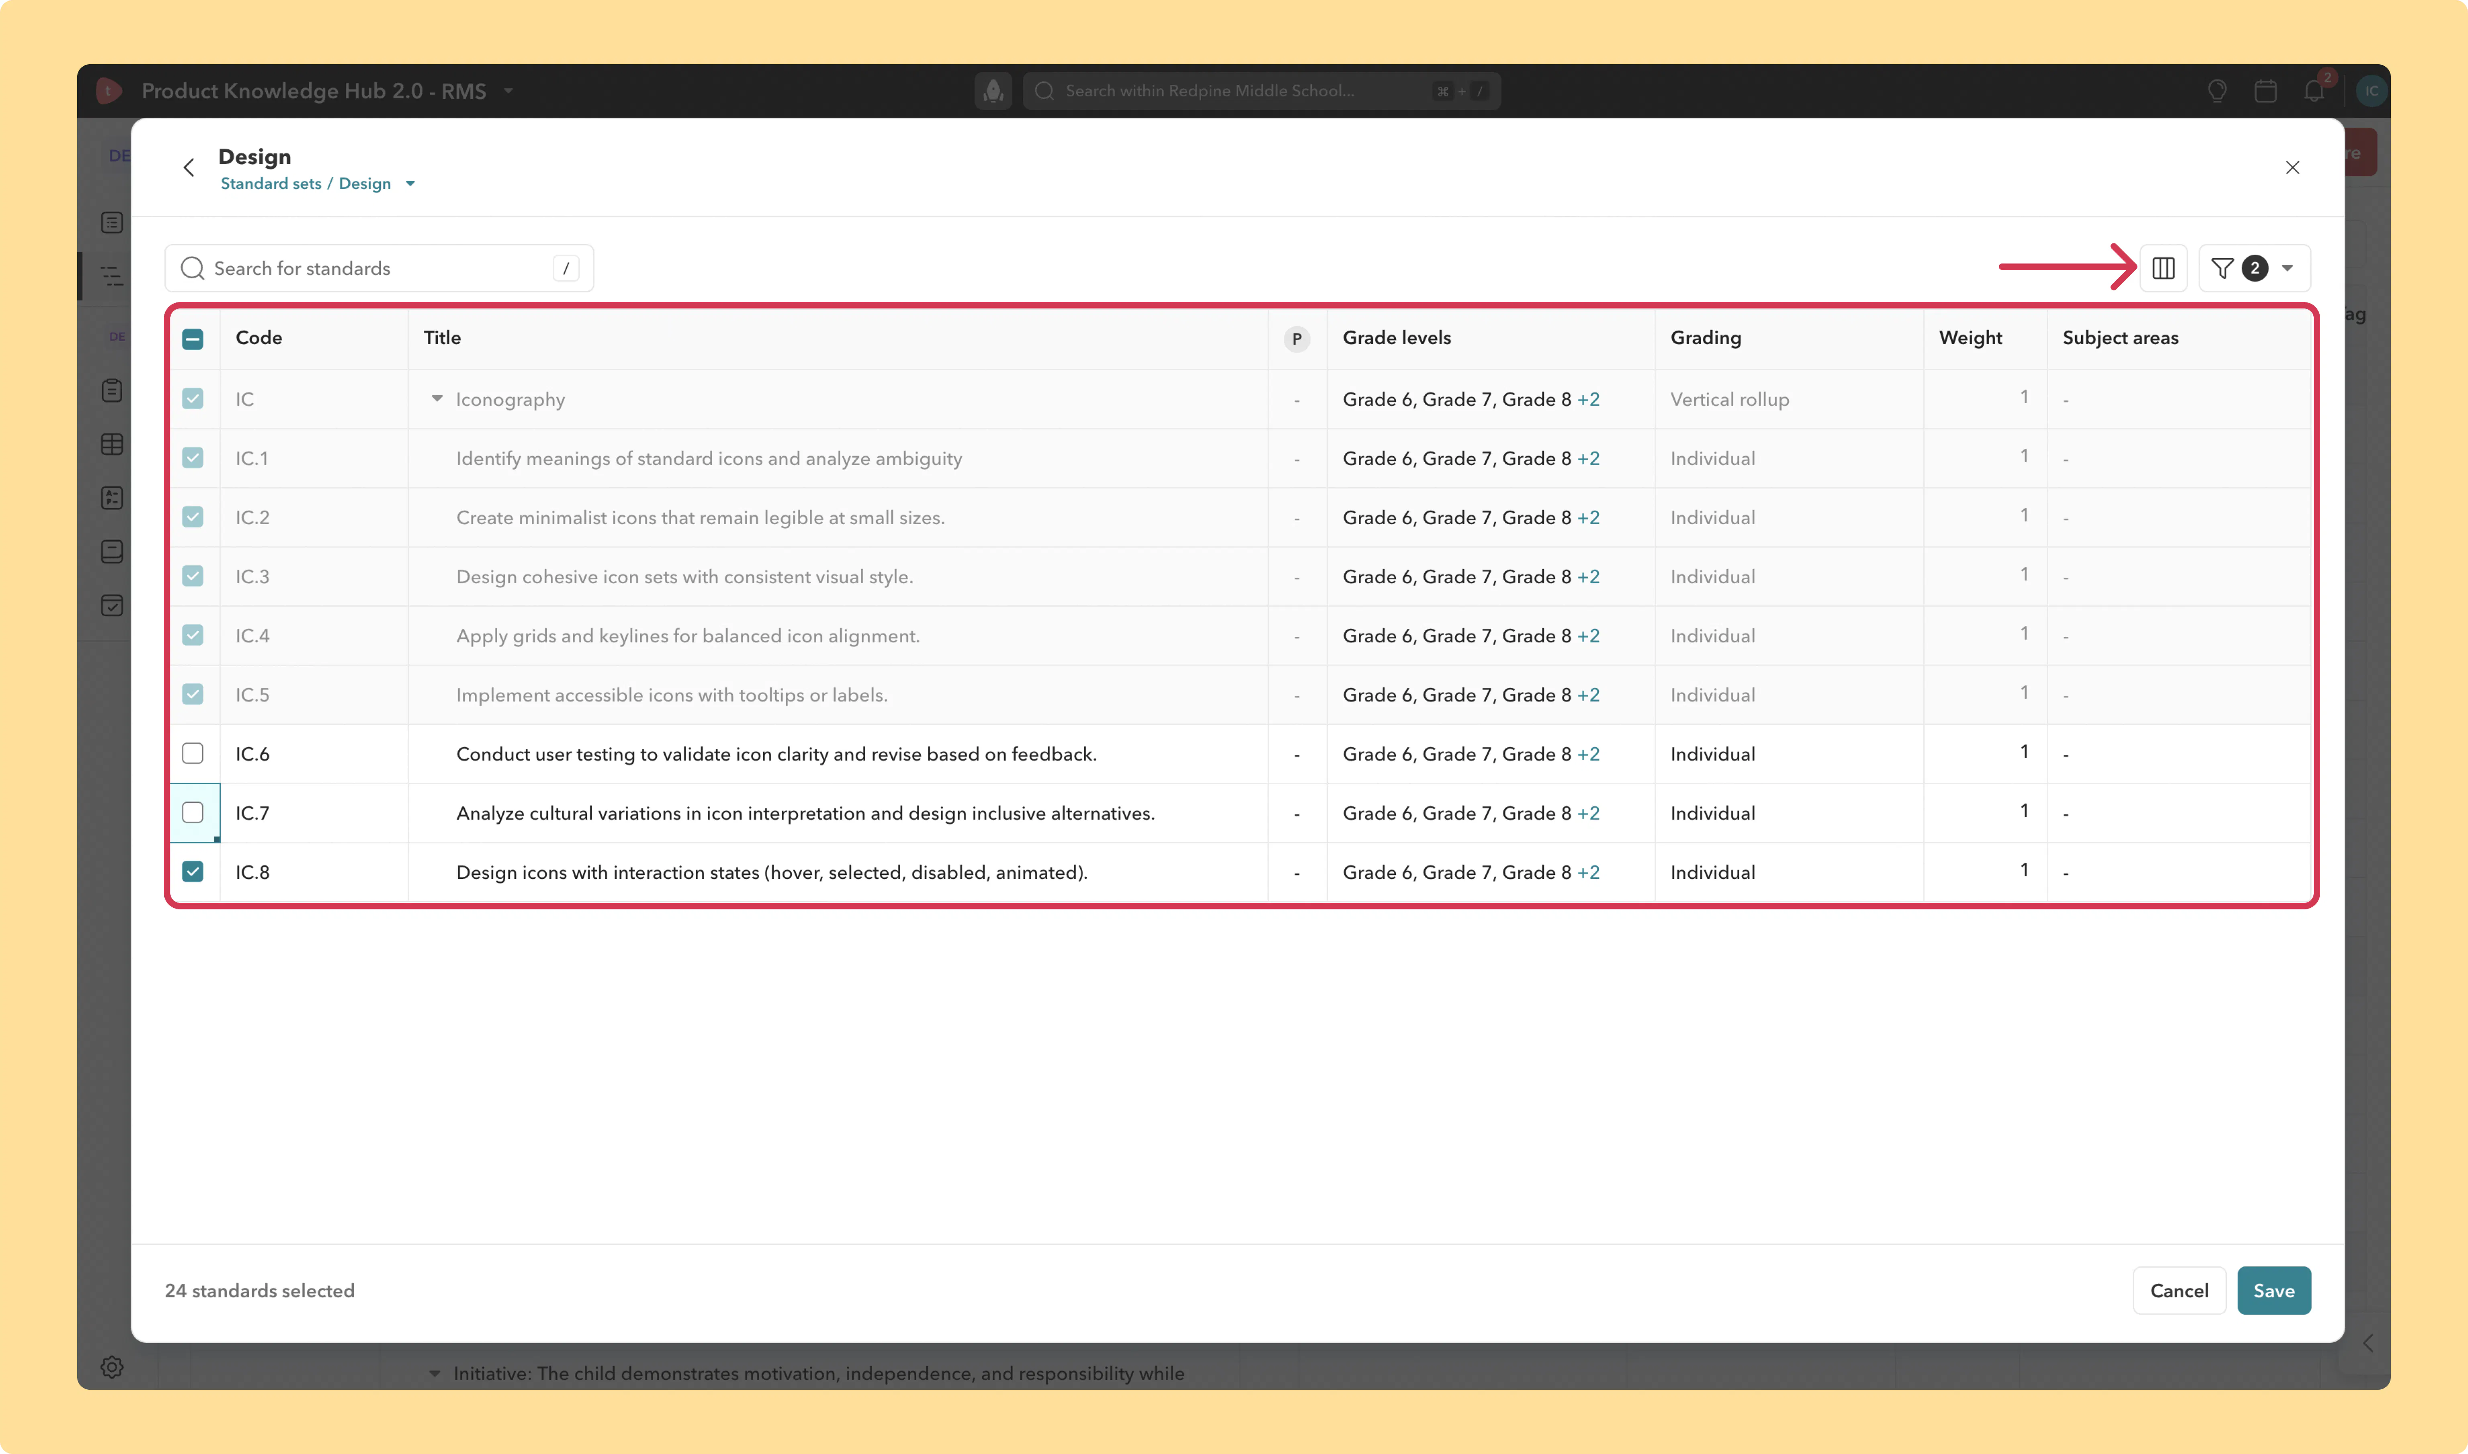Open the filter menu showing 2 filters

[2254, 268]
